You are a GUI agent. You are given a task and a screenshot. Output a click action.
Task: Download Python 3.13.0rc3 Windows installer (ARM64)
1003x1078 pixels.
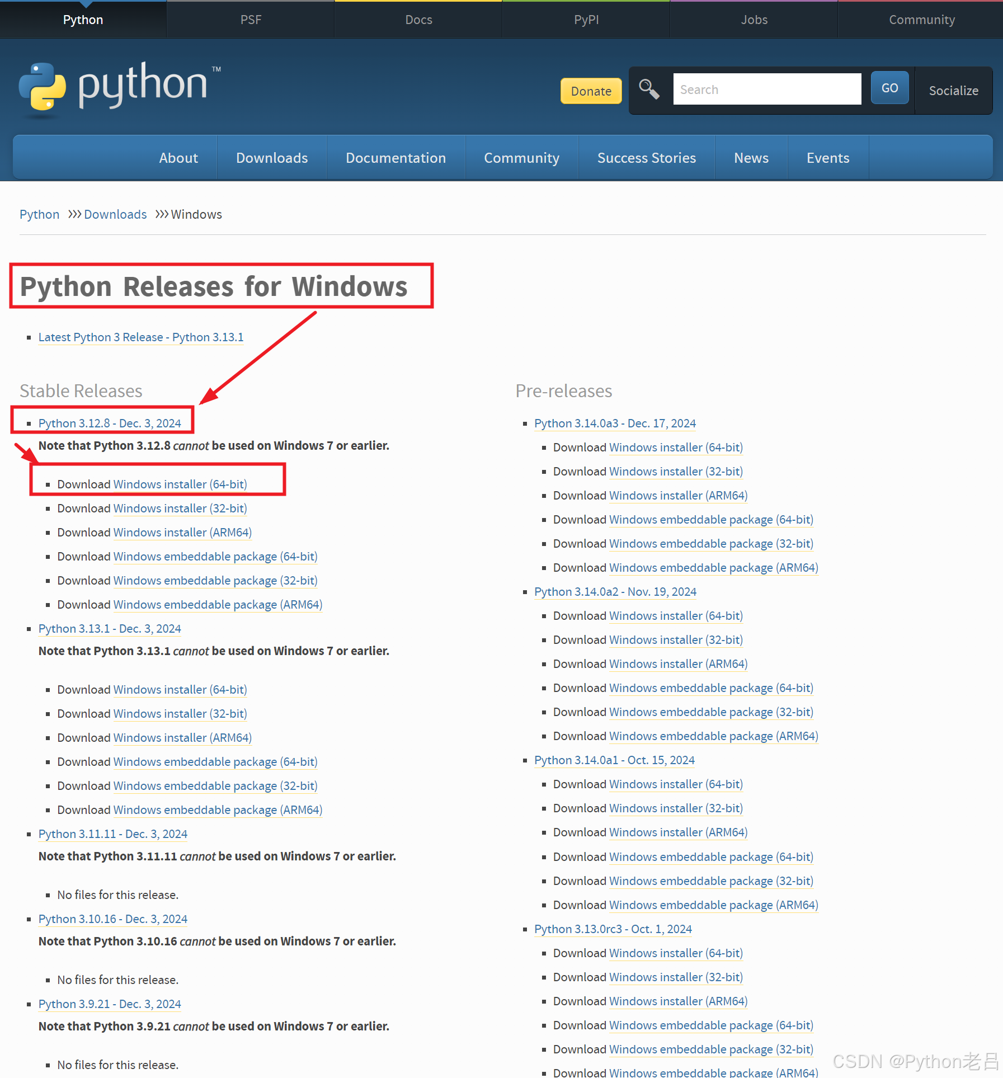678,1001
